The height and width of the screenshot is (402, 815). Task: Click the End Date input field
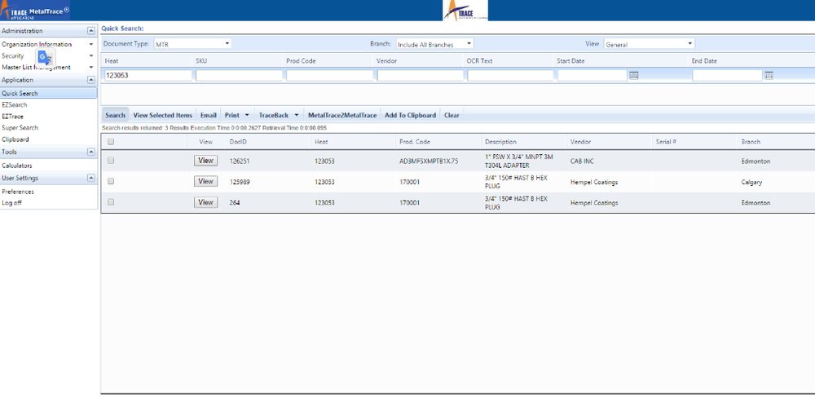[727, 75]
